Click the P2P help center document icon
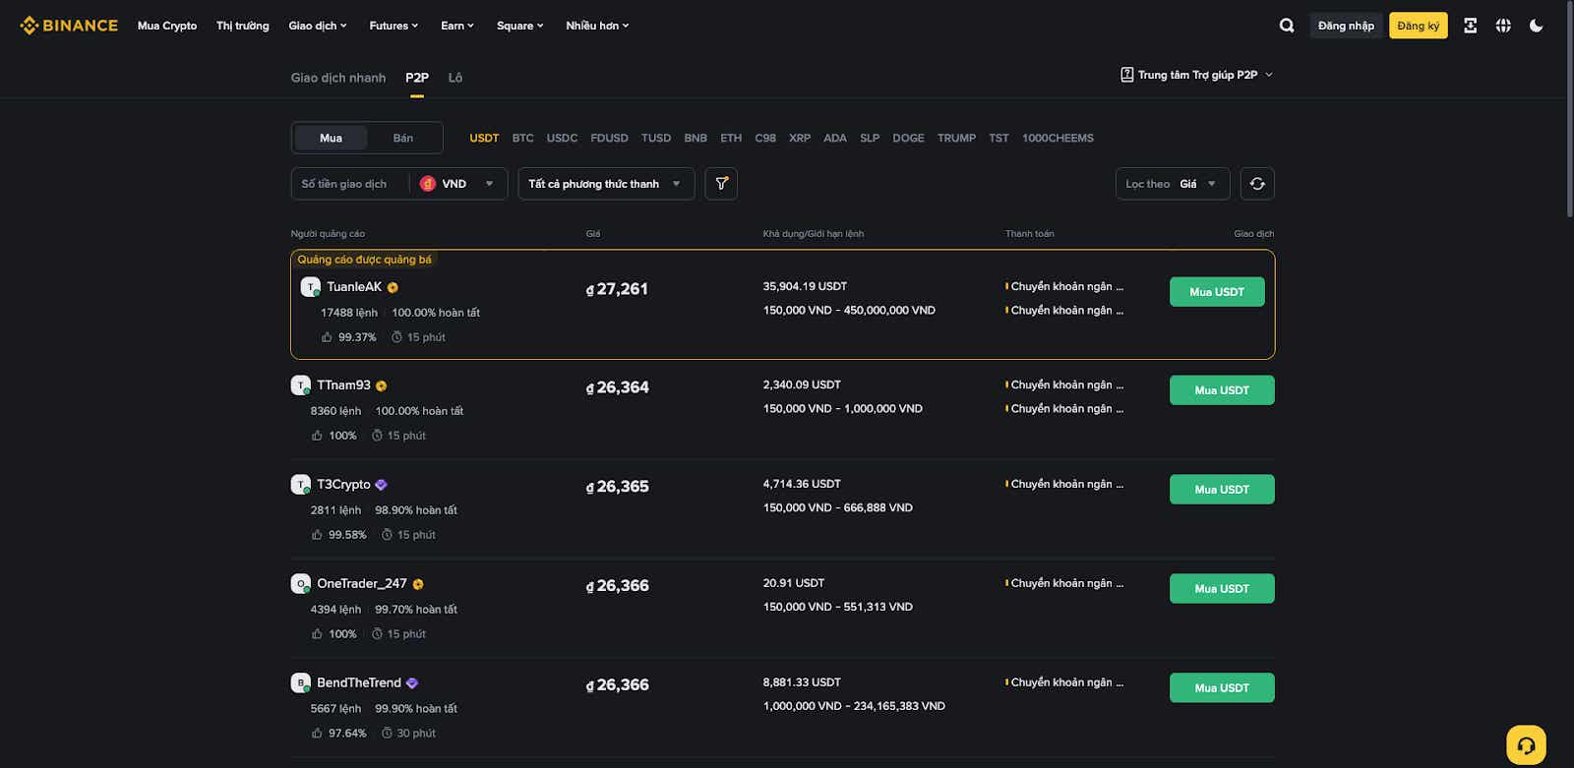Viewport: 1574px width, 768px height. (1127, 75)
